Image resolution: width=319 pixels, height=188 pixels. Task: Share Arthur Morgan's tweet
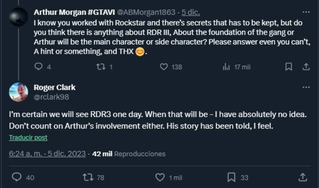(306, 67)
